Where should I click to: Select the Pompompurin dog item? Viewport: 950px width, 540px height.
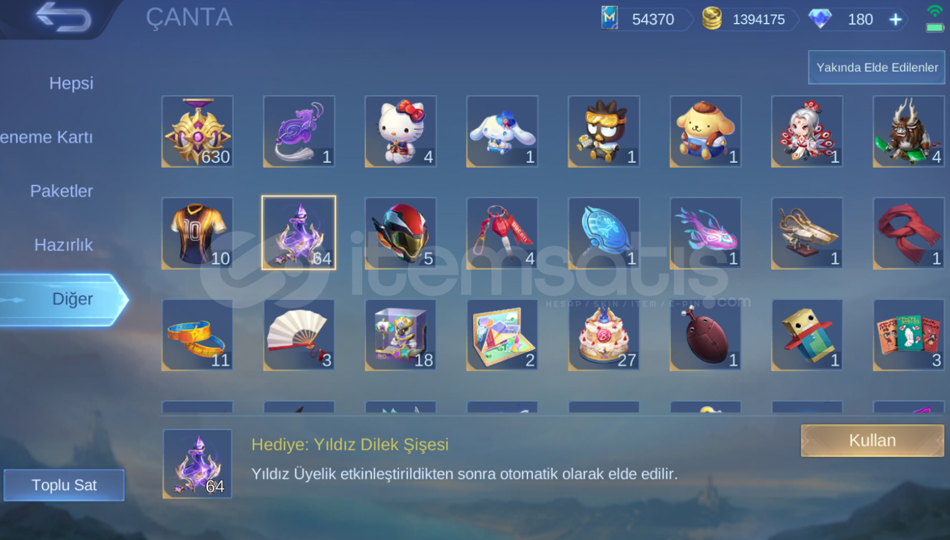coord(705,132)
